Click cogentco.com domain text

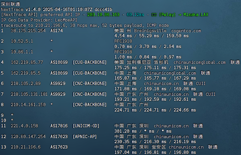[x=186, y=31]
